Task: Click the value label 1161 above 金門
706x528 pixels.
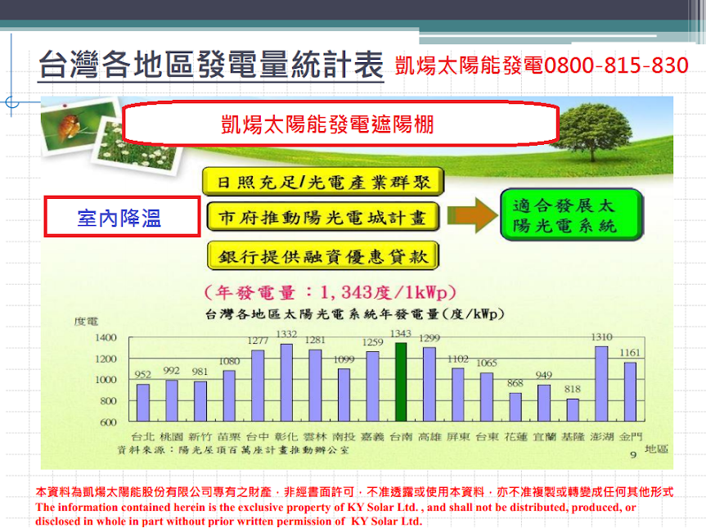Action: coord(630,352)
